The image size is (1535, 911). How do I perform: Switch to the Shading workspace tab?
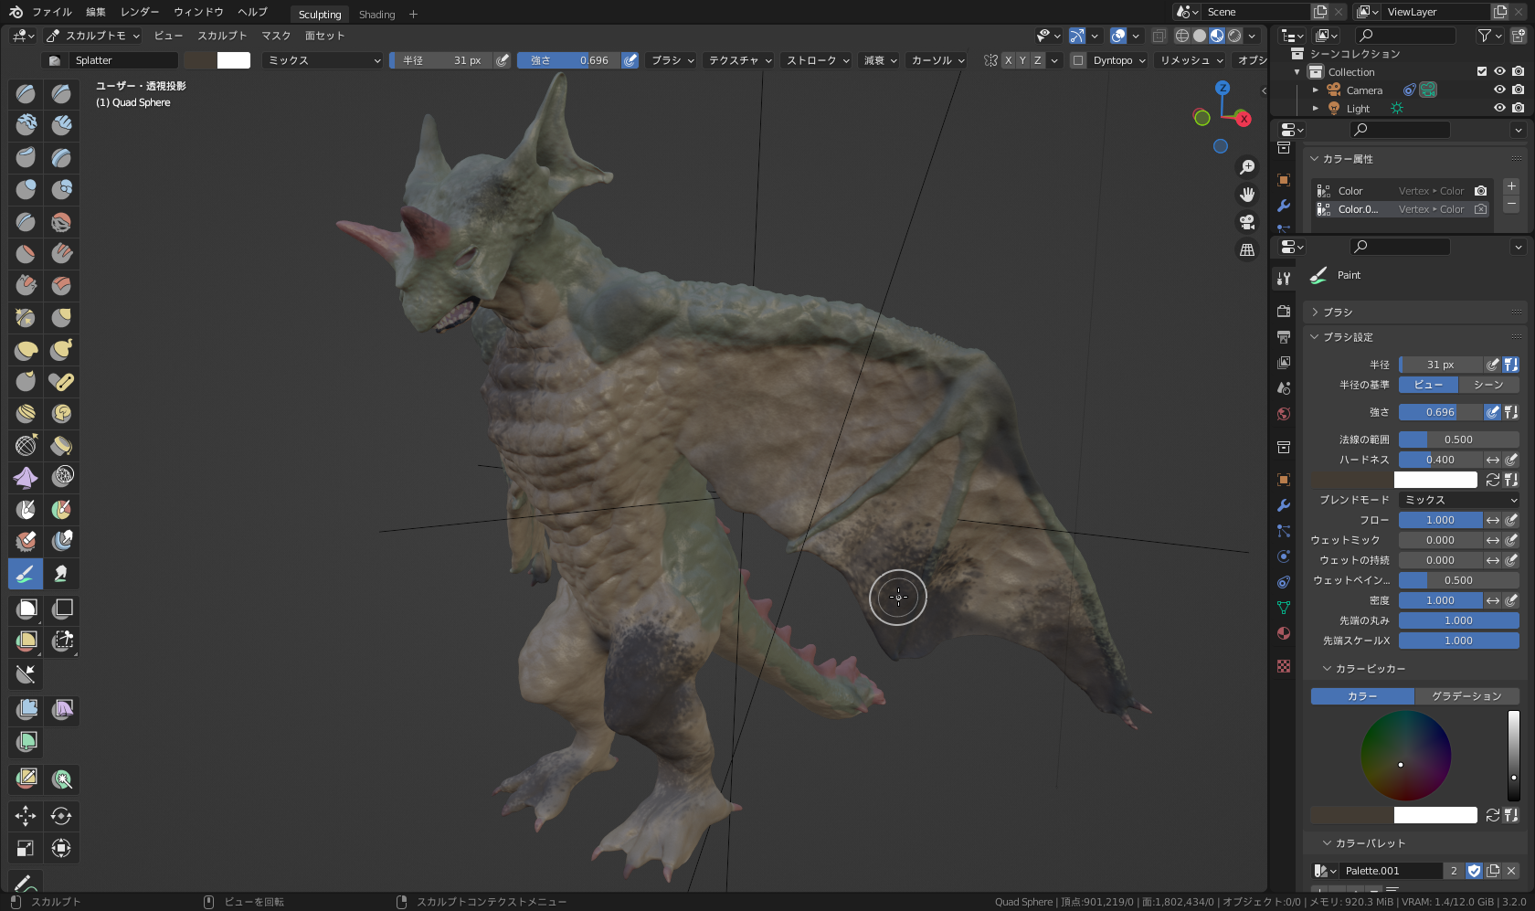pos(376,14)
